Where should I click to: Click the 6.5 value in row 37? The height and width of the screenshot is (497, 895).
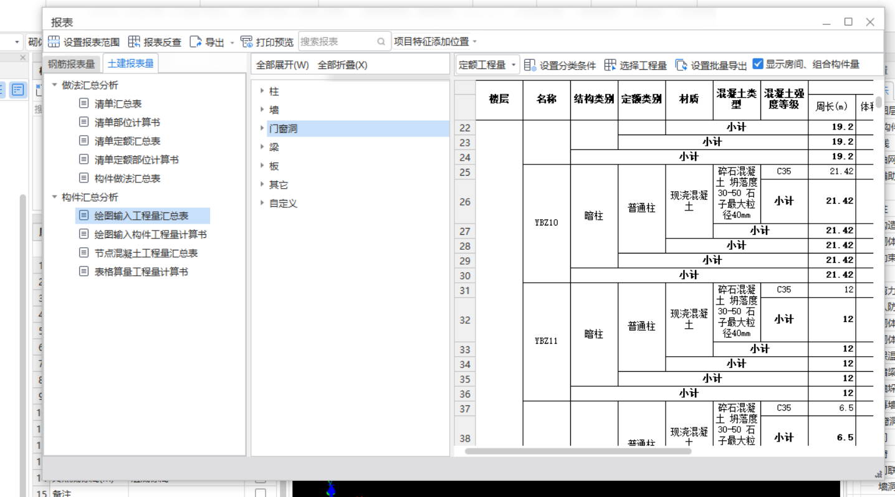pos(832,408)
